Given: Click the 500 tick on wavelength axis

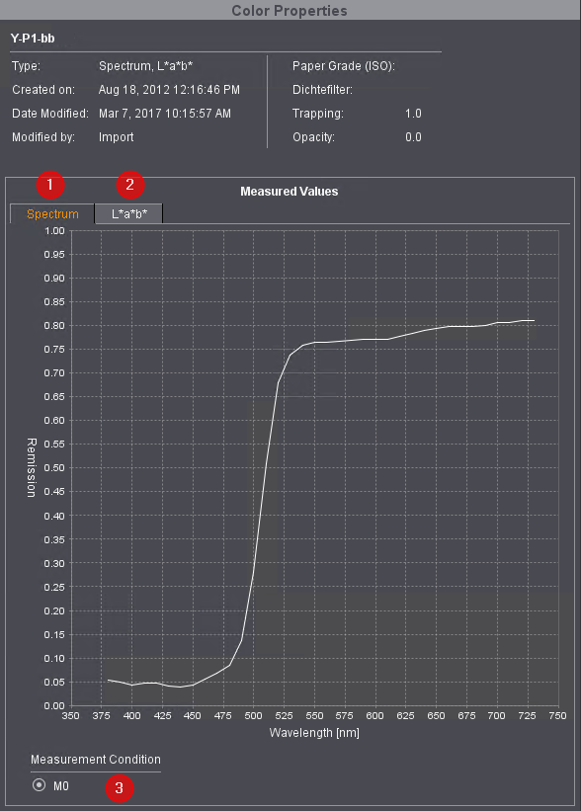Looking at the screenshot, I should 254,716.
